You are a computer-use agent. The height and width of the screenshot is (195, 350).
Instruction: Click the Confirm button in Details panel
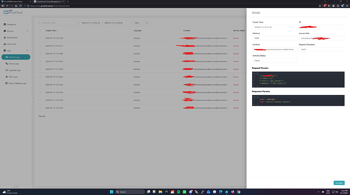(339, 183)
